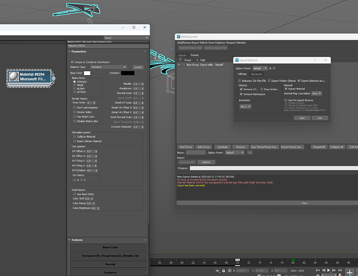This screenshot has width=358, height=276.
Task: Toggle Unique In Container Inheritance checkbox
Action: click(72, 62)
